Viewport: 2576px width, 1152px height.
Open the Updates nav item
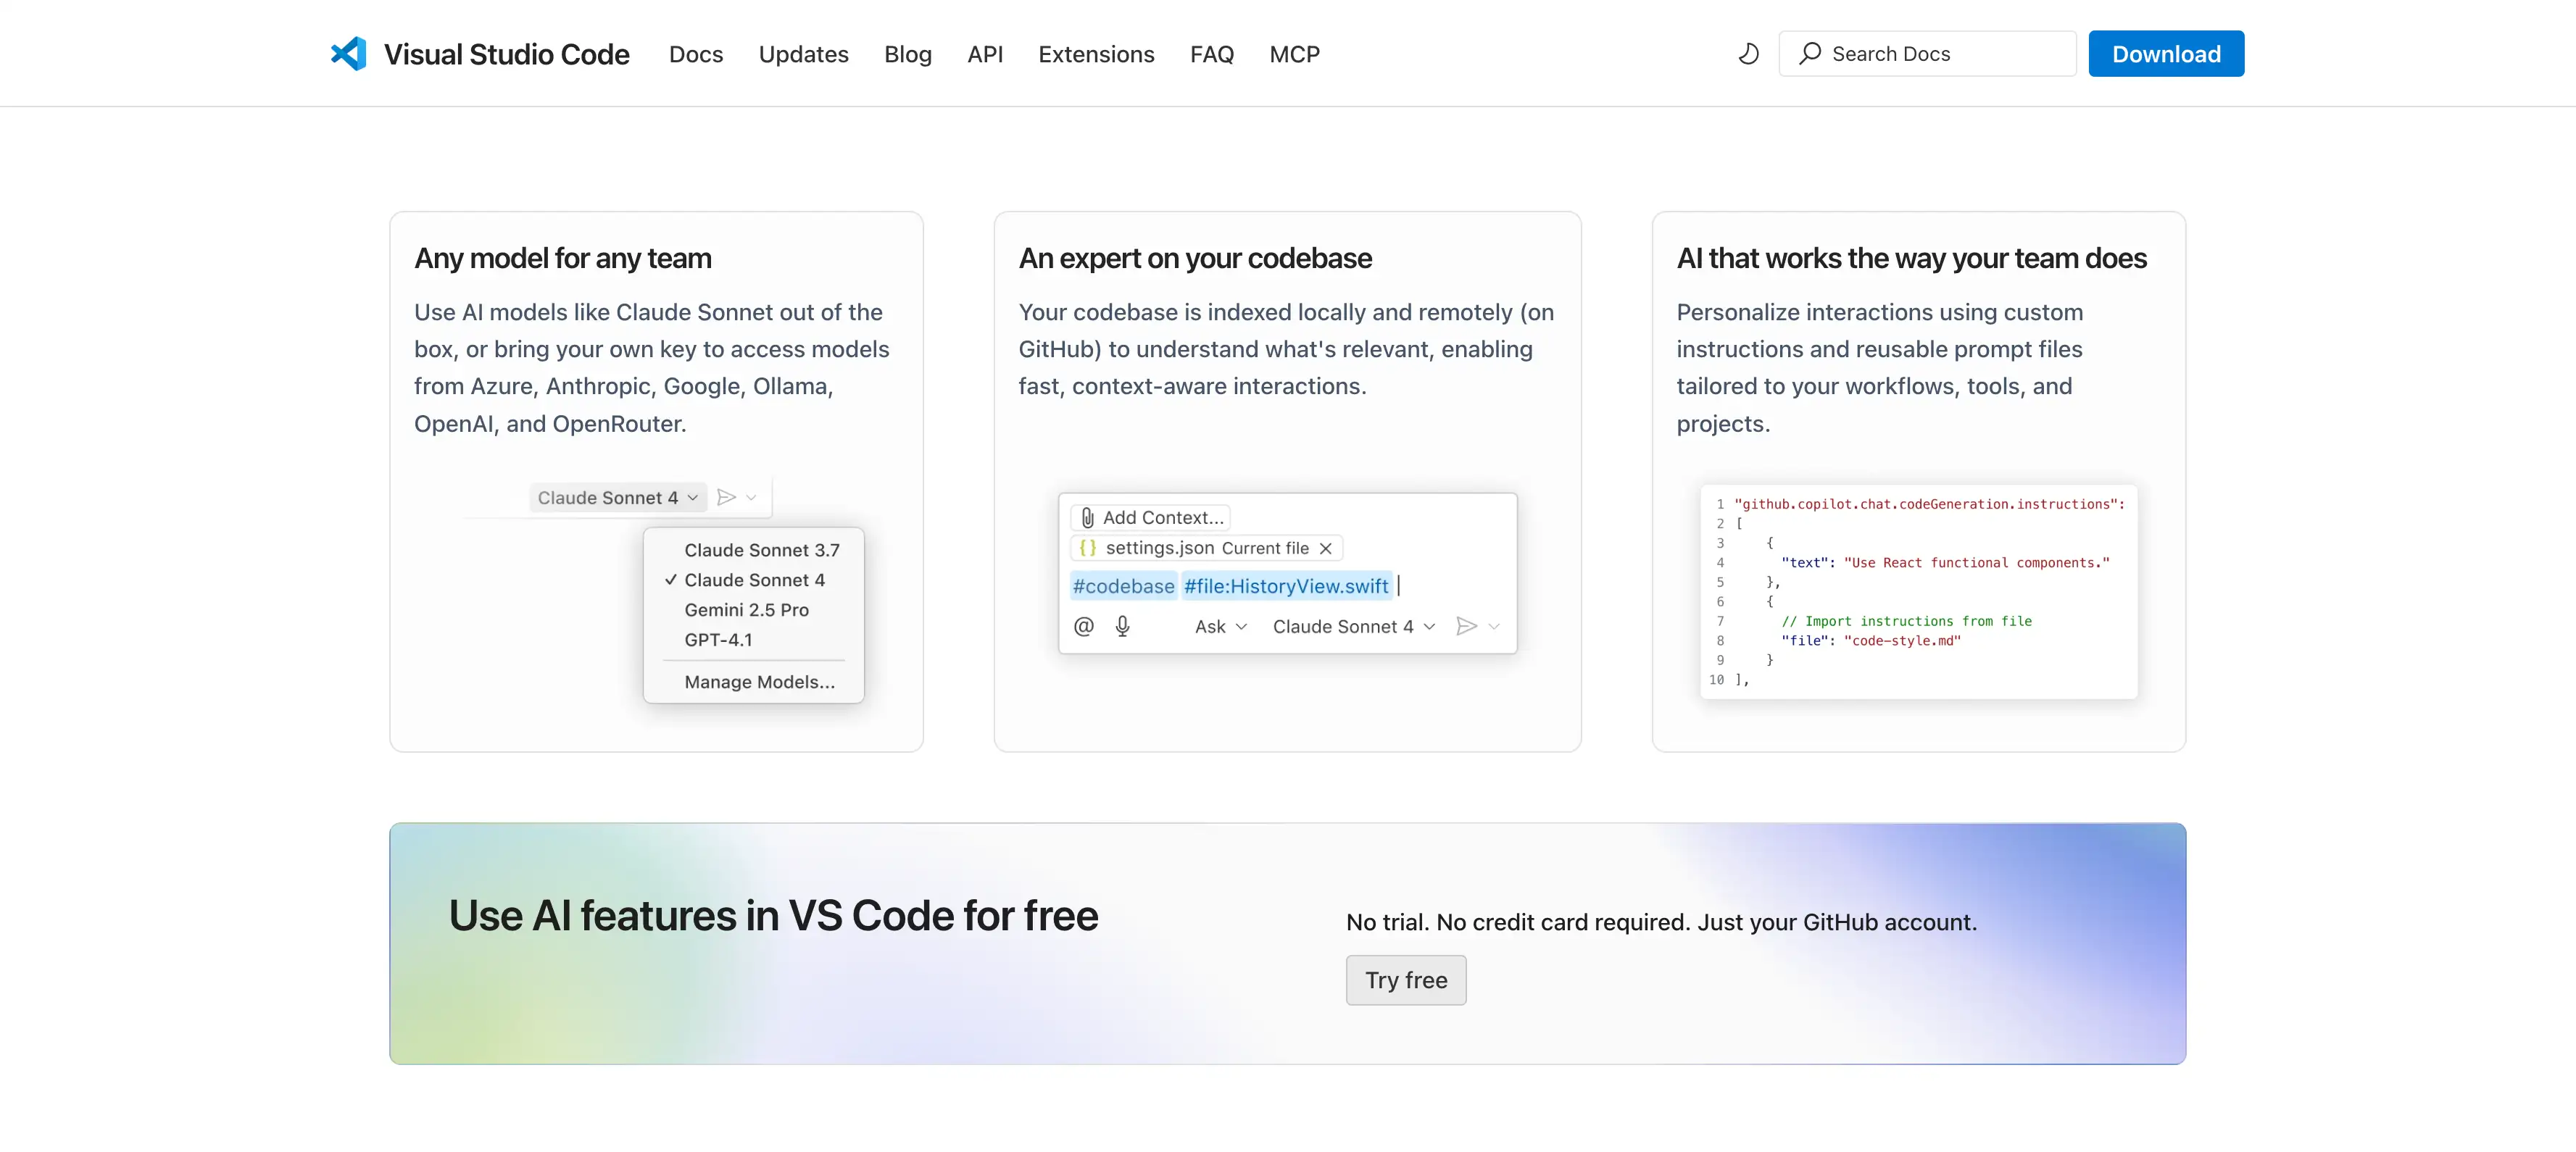click(803, 54)
